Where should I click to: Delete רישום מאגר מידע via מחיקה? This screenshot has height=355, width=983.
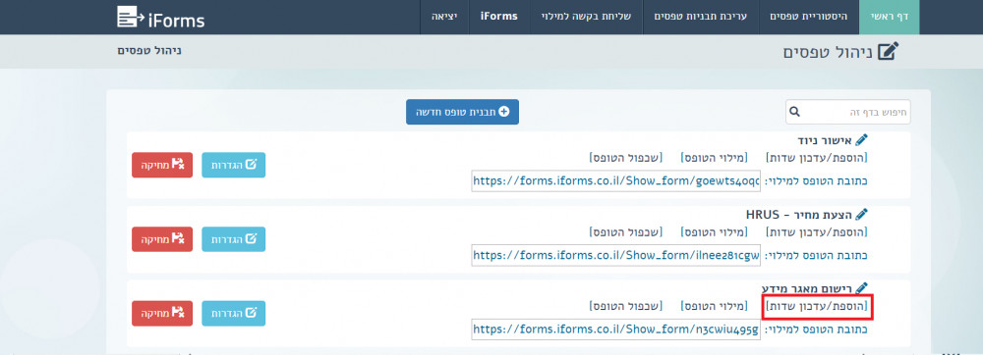pyautogui.click(x=162, y=313)
